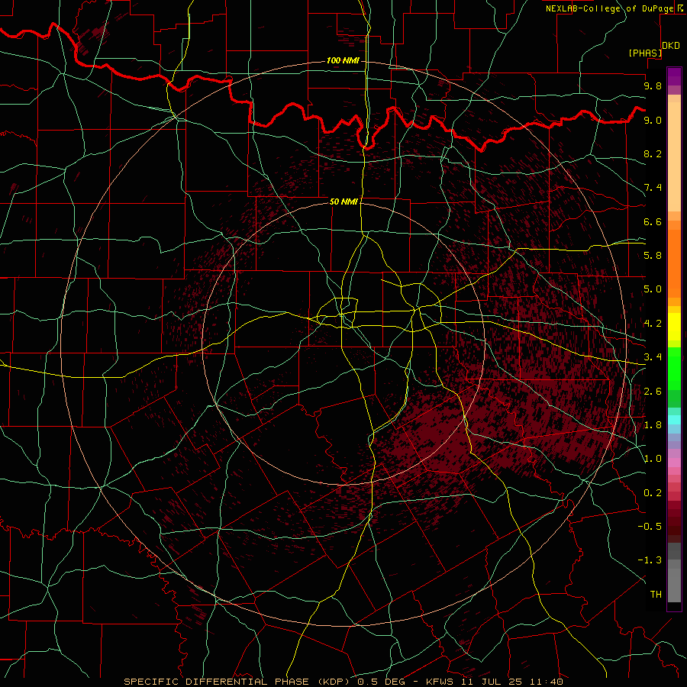Click the SPECIFIC DIFFERENTIAL PHASE (KDP) caption
687x687 pixels.
[x=238, y=682]
